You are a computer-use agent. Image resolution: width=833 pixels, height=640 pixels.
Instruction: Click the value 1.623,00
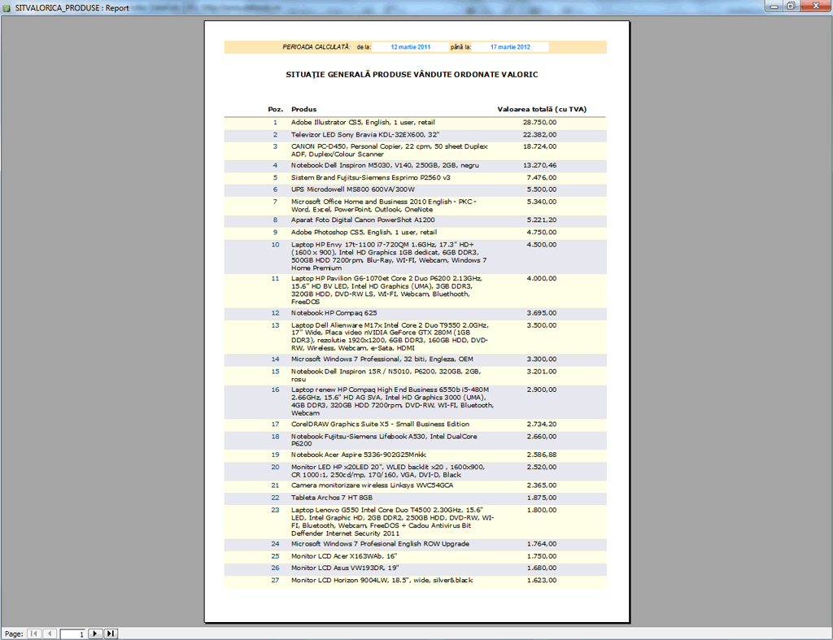pos(542,581)
